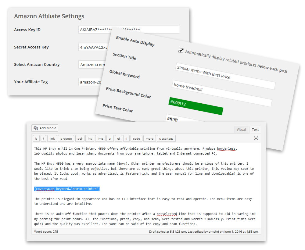Image resolution: width=305 pixels, height=250 pixels.
Task: Switch to the Visual editor tab
Action: [241, 130]
